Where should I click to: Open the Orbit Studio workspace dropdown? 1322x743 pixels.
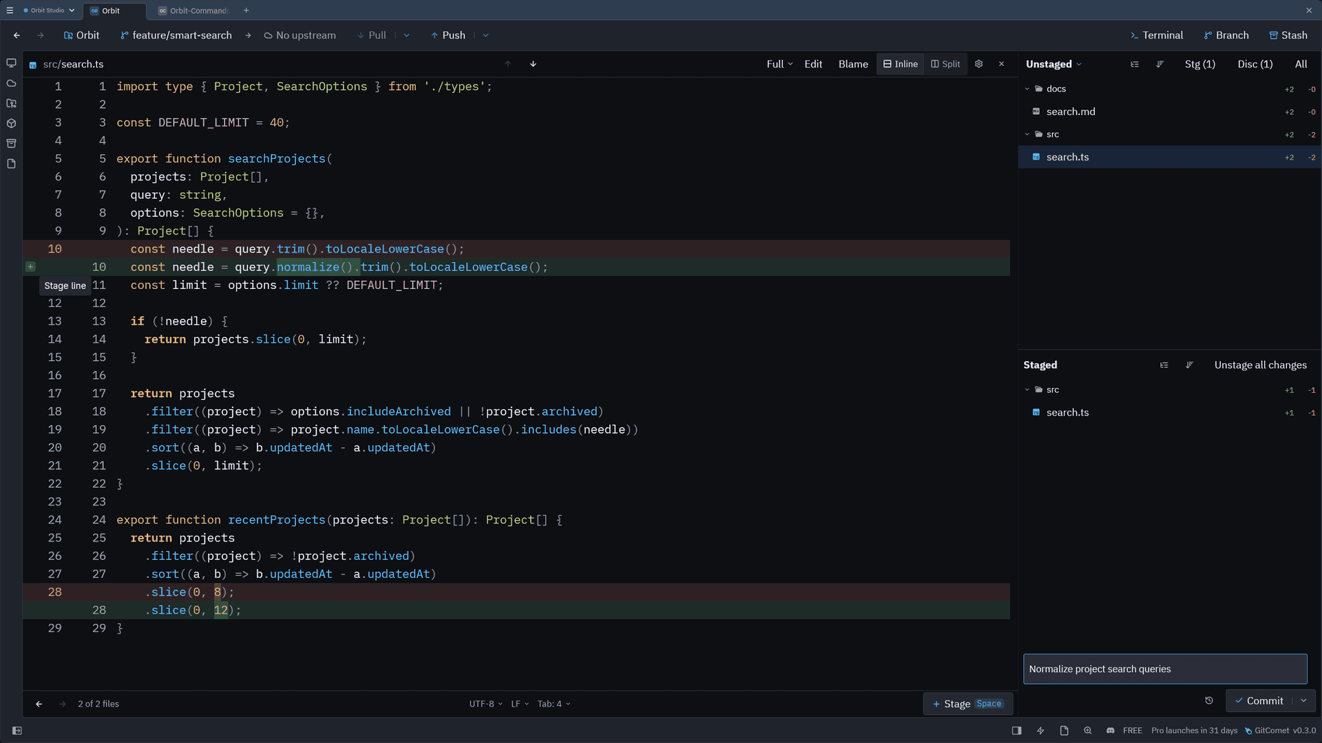pos(48,10)
